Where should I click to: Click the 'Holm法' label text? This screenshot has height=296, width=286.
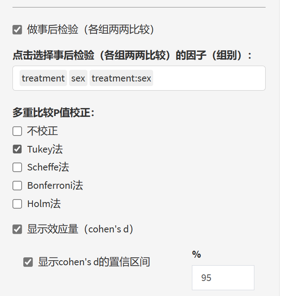point(44,204)
